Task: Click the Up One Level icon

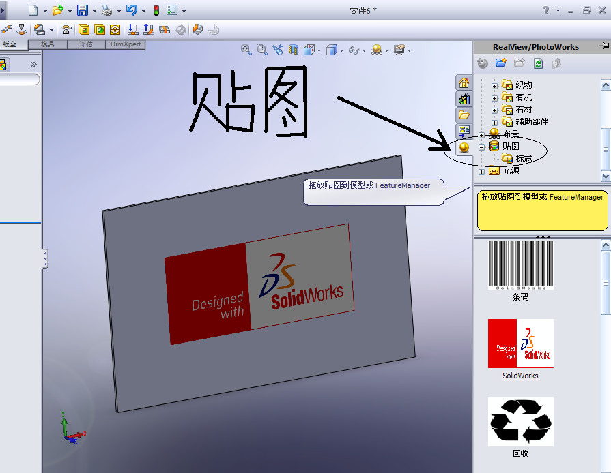Action: 556,63
